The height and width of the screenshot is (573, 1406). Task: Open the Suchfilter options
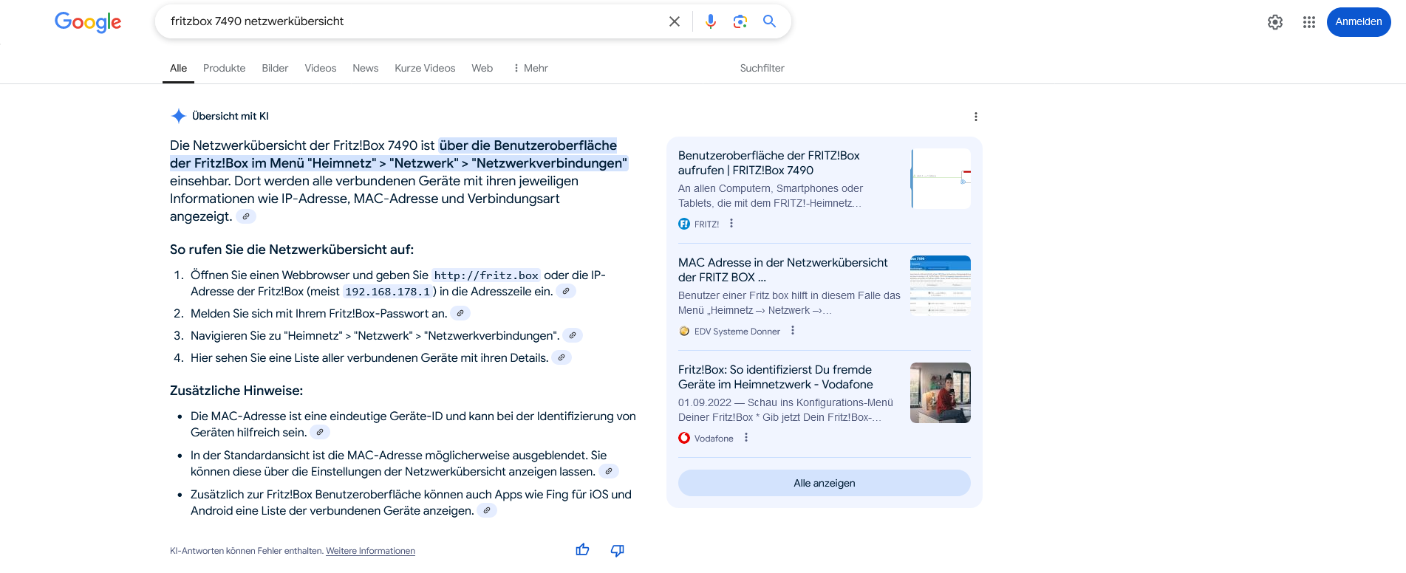pos(762,68)
